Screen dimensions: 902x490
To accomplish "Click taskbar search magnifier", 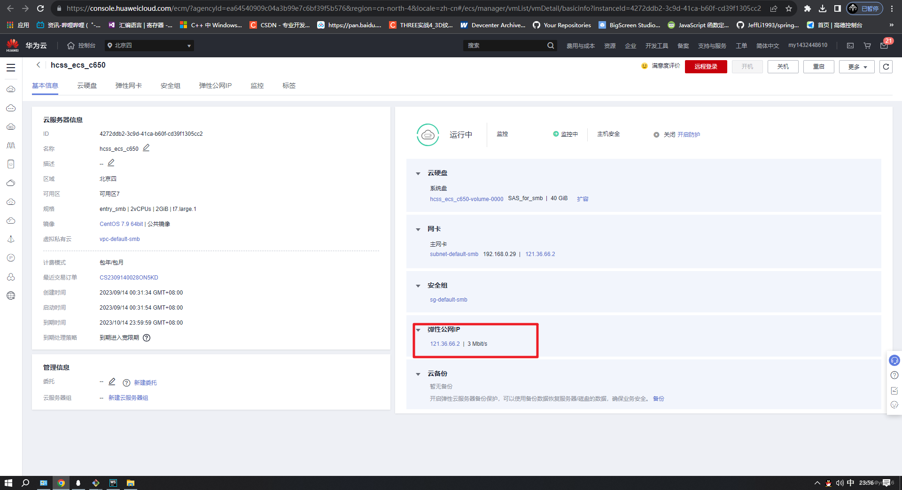I will click(x=25, y=483).
